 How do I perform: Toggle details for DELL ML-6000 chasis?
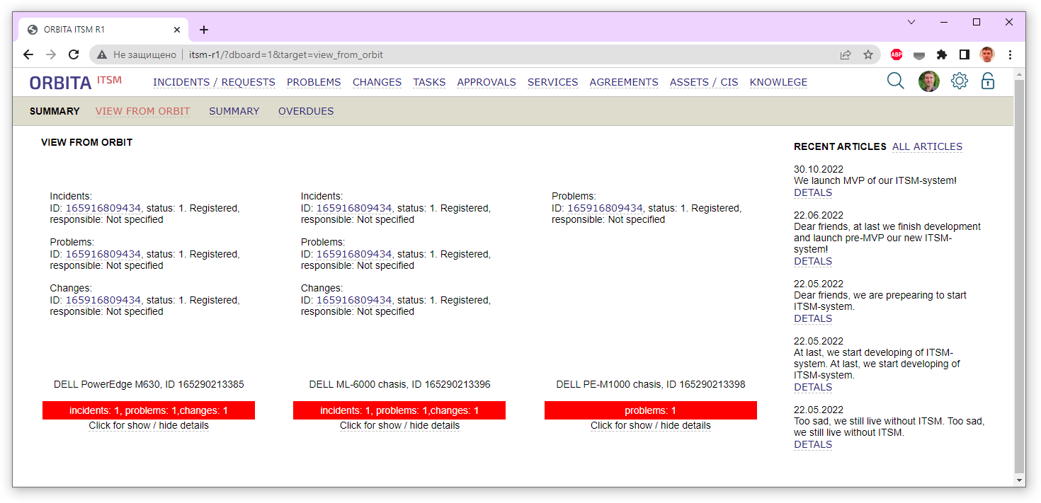tap(399, 426)
